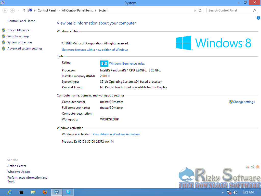The image size is (261, 196).
Task: Show hidden tray icons arrow
Action: click(x=223, y=192)
